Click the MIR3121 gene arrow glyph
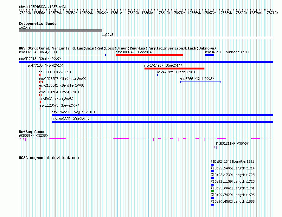This screenshot has height=217, width=282. coord(215,147)
